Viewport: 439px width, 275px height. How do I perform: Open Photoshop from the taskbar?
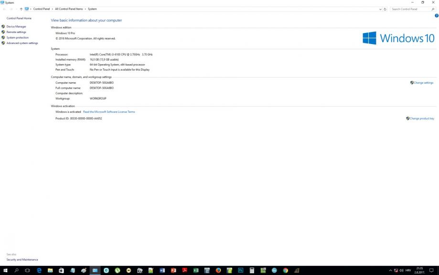[240, 271]
